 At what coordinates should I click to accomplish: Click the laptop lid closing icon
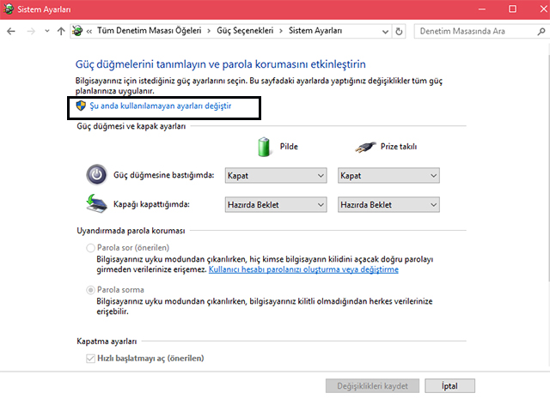click(x=96, y=203)
